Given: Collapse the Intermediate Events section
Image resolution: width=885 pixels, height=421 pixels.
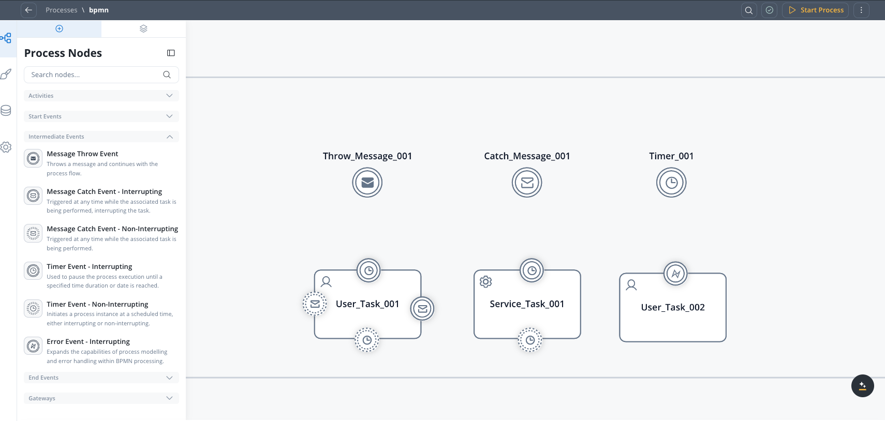Looking at the screenshot, I should (x=101, y=137).
